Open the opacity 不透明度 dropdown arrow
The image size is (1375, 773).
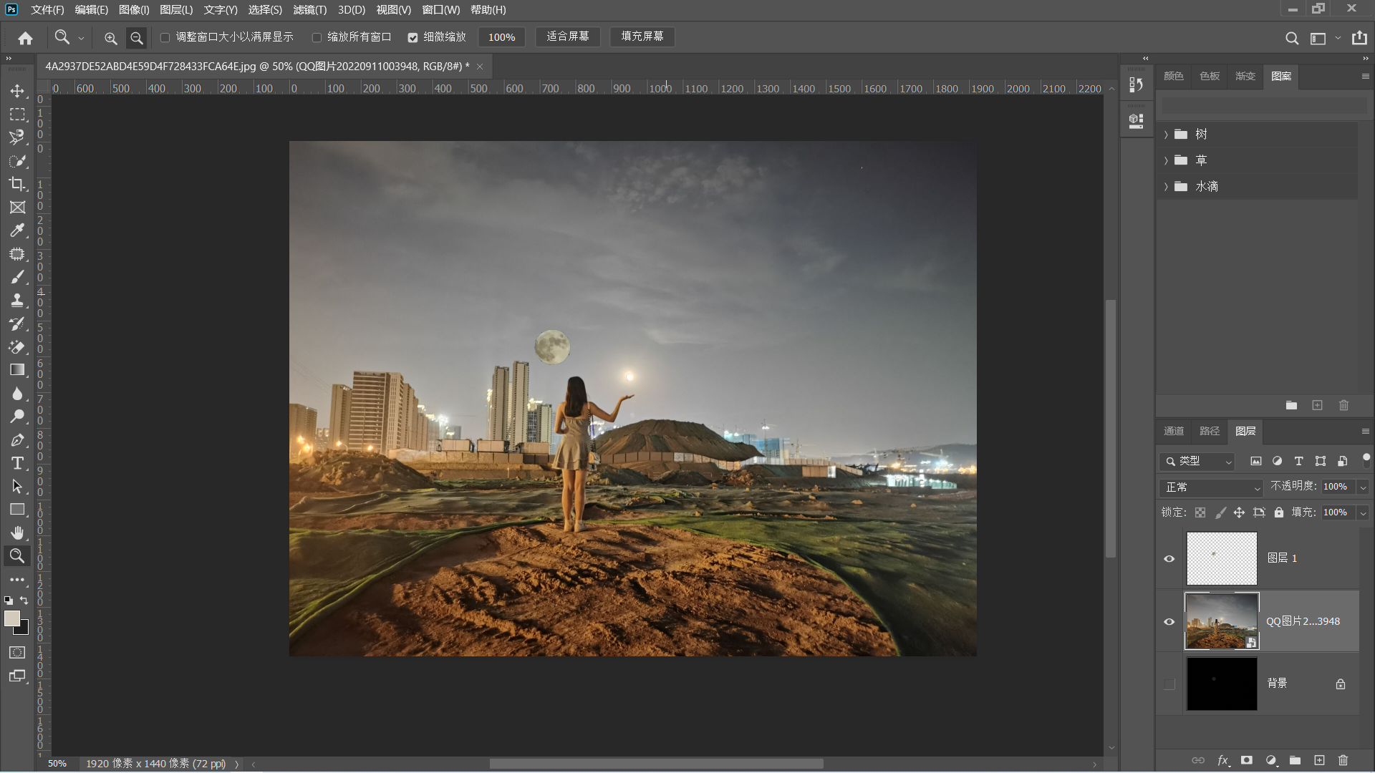[x=1363, y=487]
